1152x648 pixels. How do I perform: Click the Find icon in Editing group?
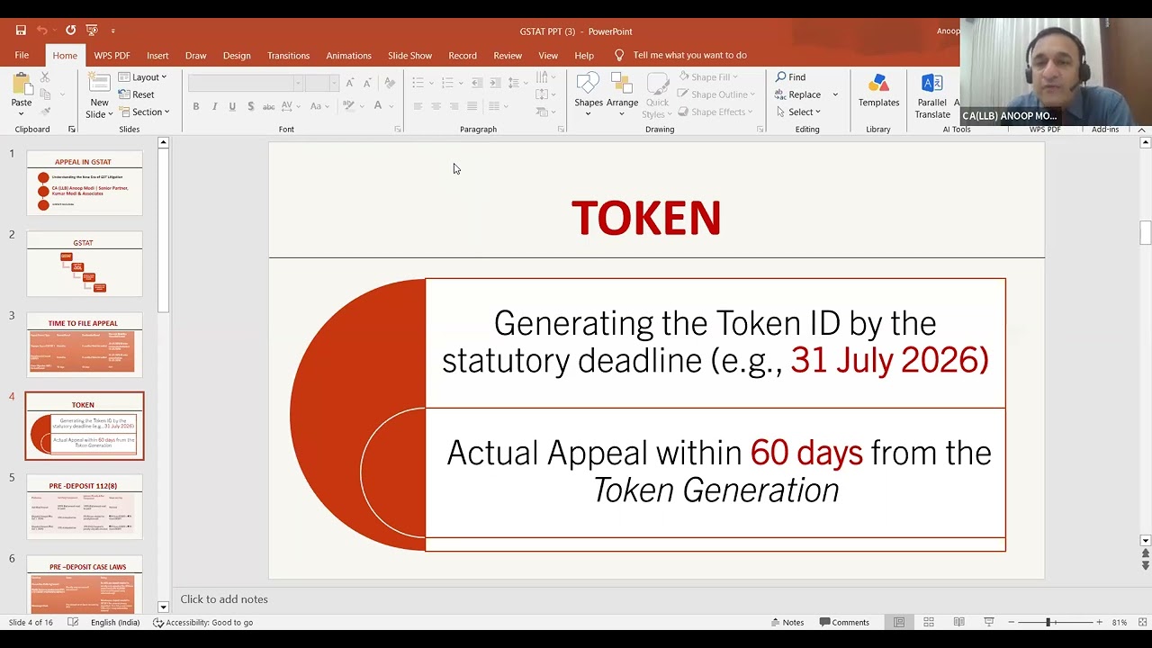(x=791, y=77)
